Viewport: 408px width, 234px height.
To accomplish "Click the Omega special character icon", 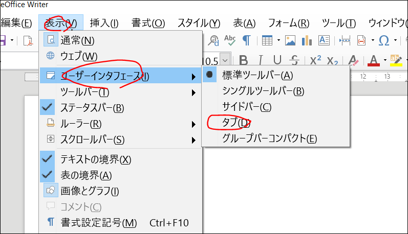I will pos(384,40).
